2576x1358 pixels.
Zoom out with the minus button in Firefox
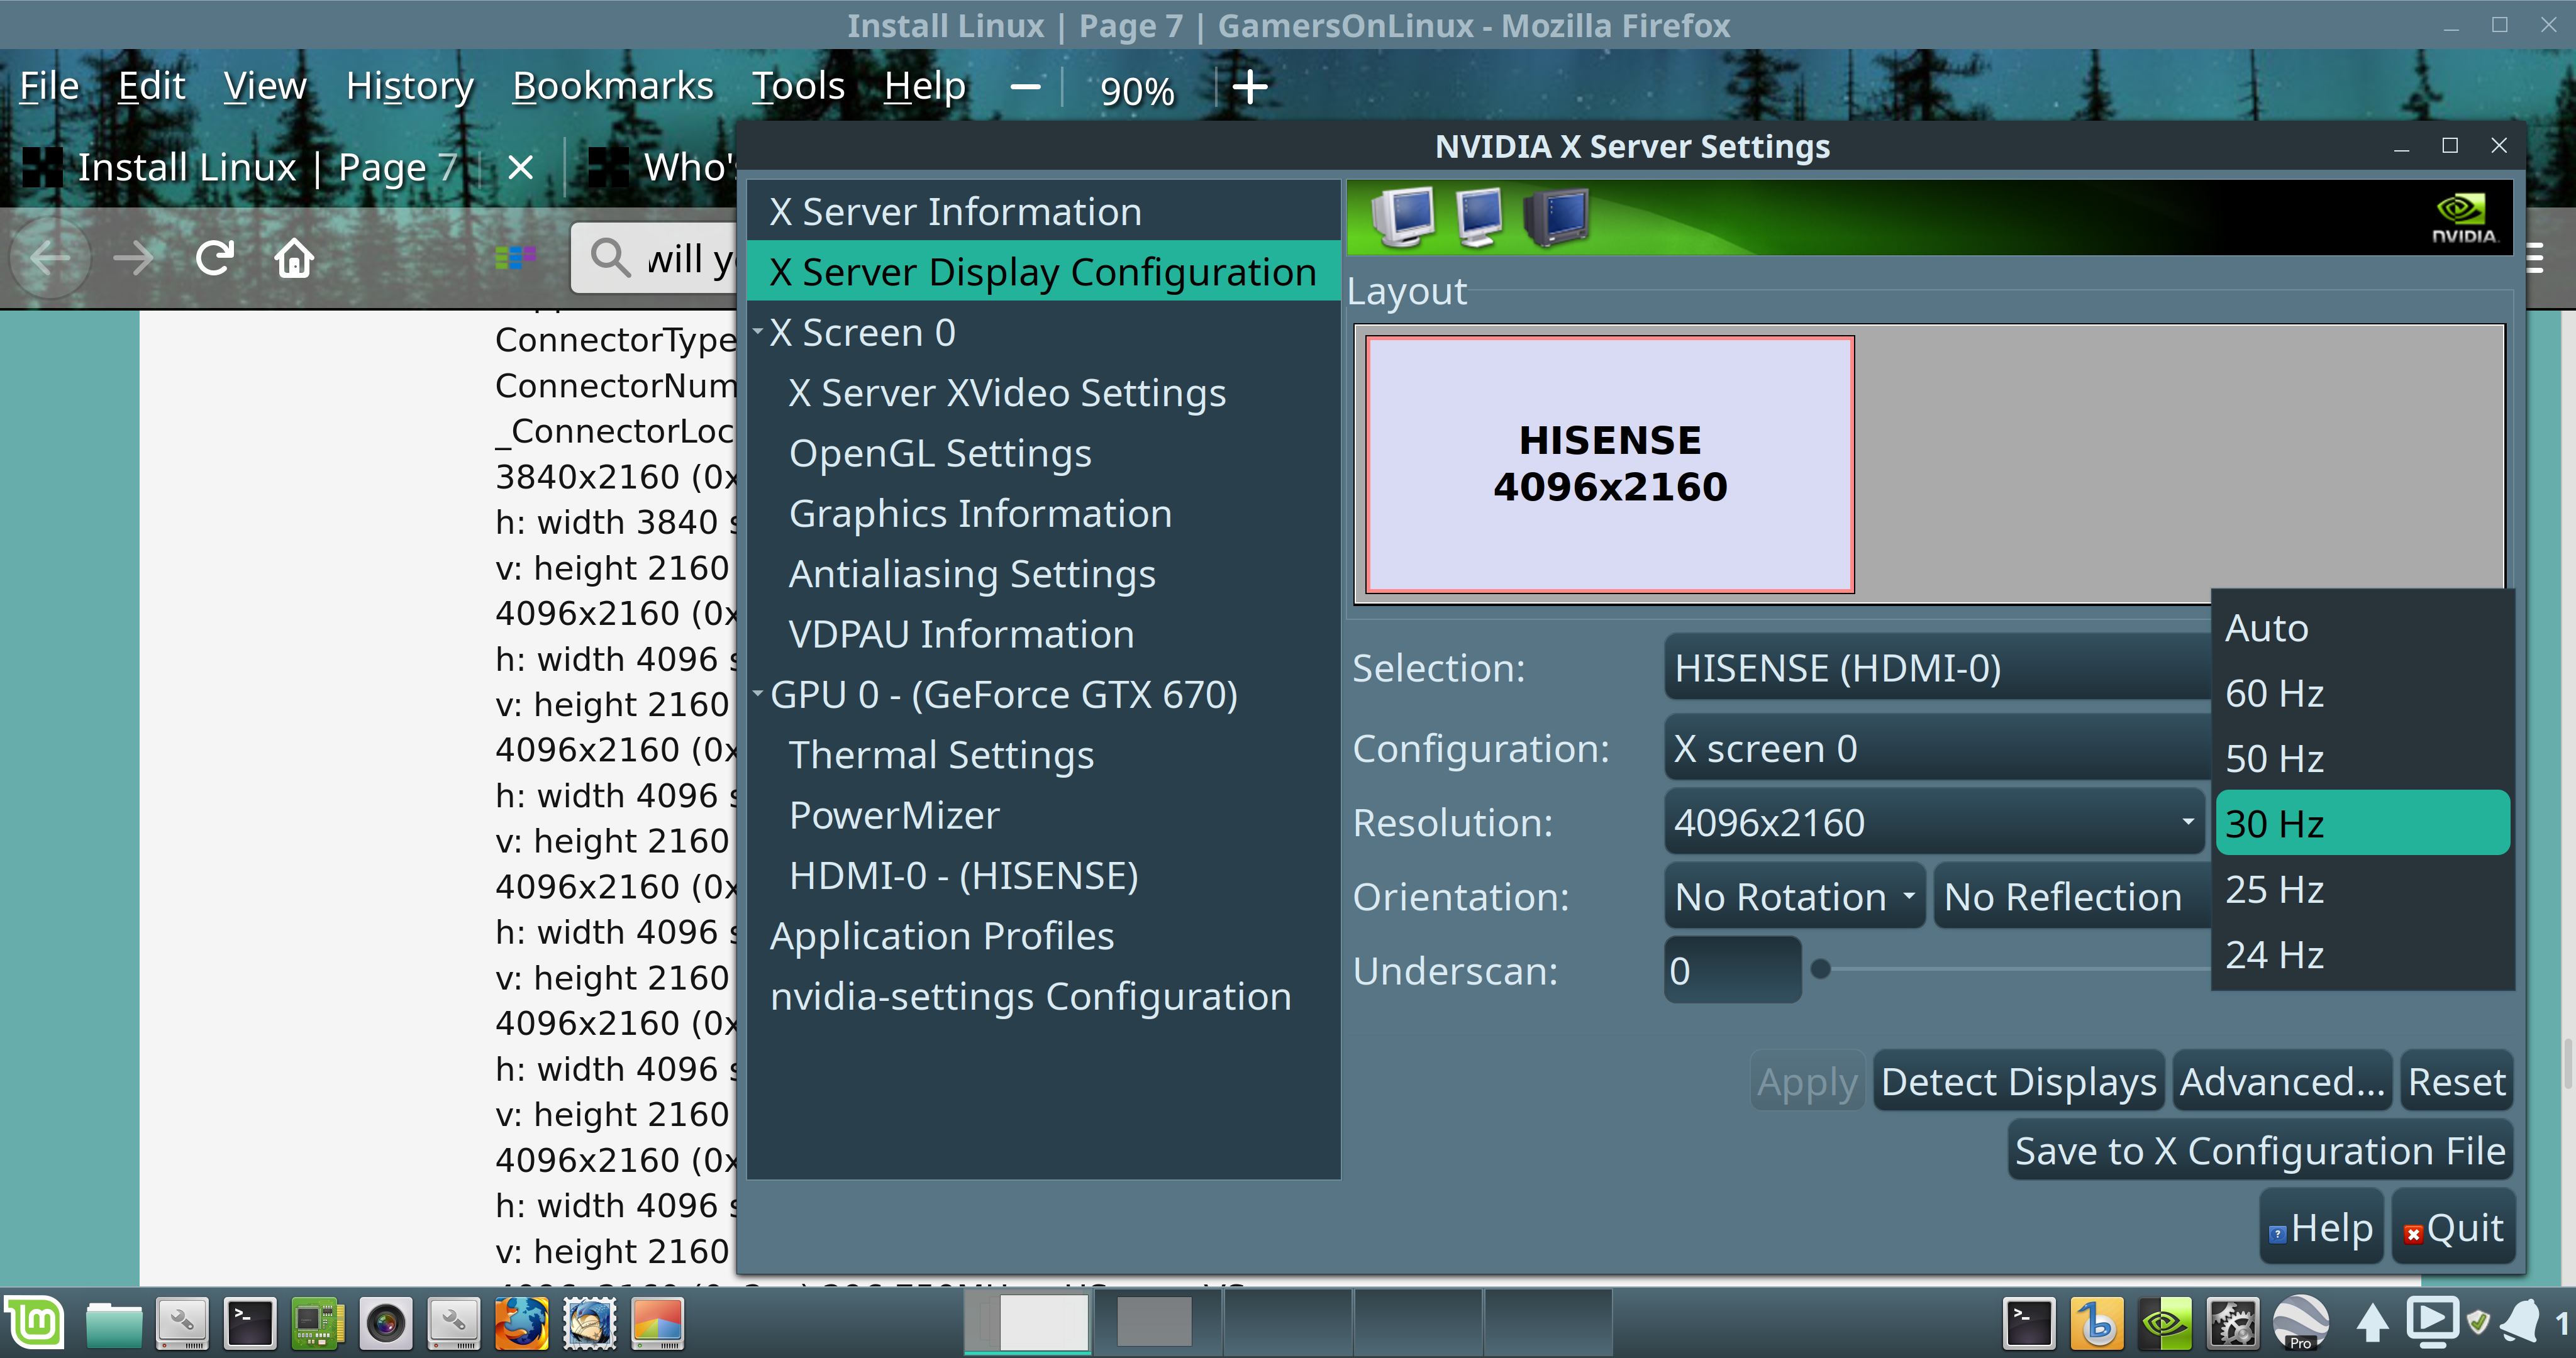click(1025, 88)
